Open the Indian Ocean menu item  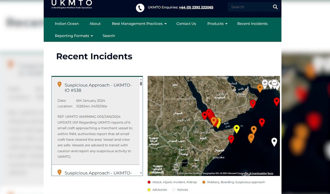click(67, 24)
